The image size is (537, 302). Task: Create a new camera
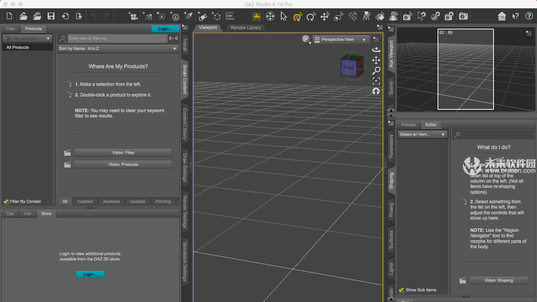tap(133, 16)
